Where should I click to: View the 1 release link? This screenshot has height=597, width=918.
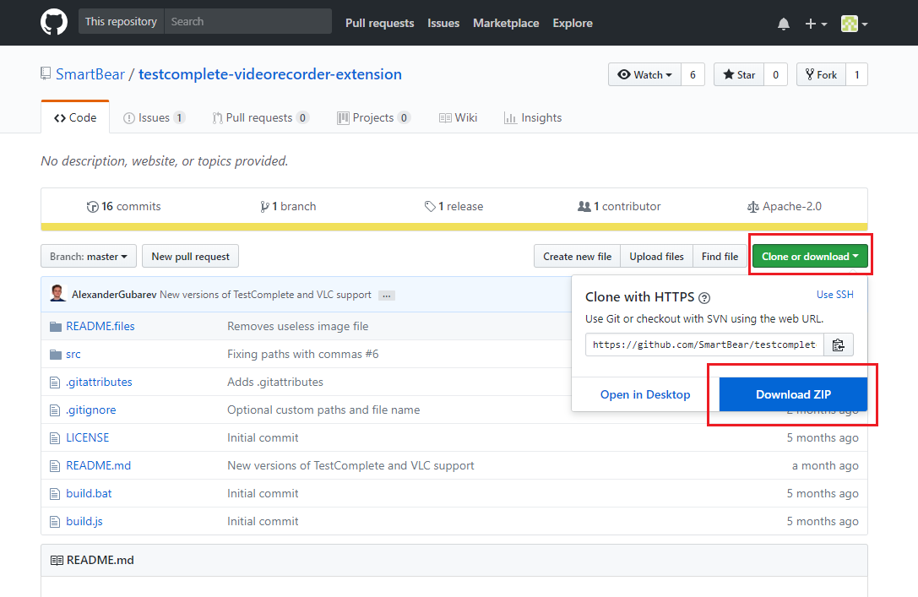click(454, 207)
